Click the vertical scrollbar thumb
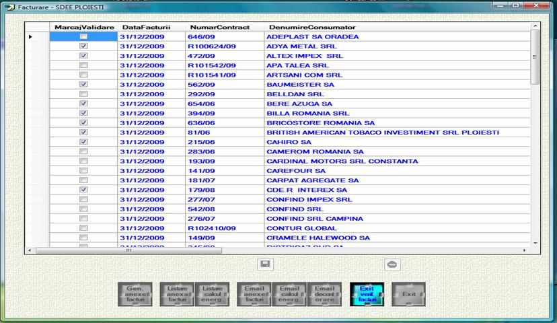This screenshot has width=557, height=323. pyautogui.click(x=535, y=57)
